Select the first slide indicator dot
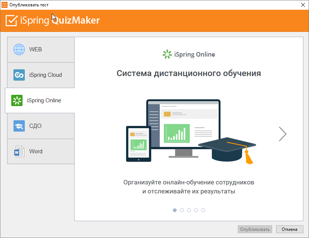 coord(175,210)
